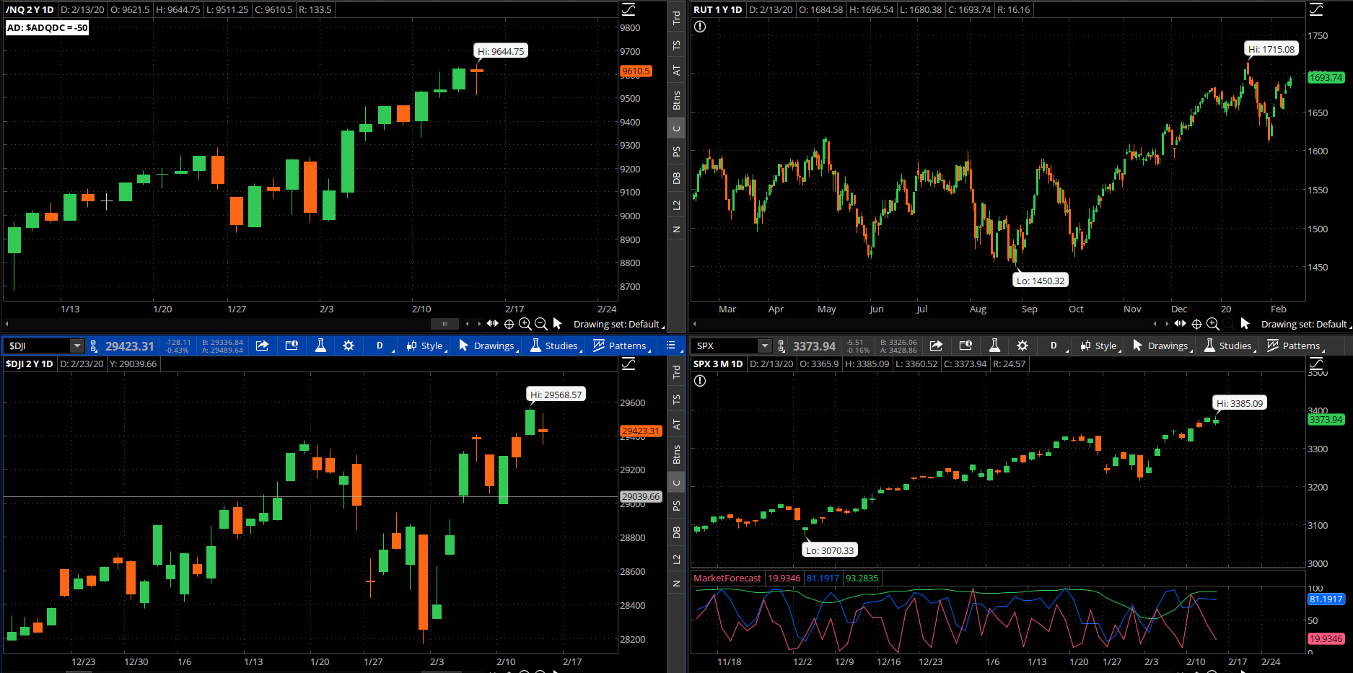Open the Drawings menu in the $DJI toolbar
Screen dimensions: 1353x673
coord(488,346)
